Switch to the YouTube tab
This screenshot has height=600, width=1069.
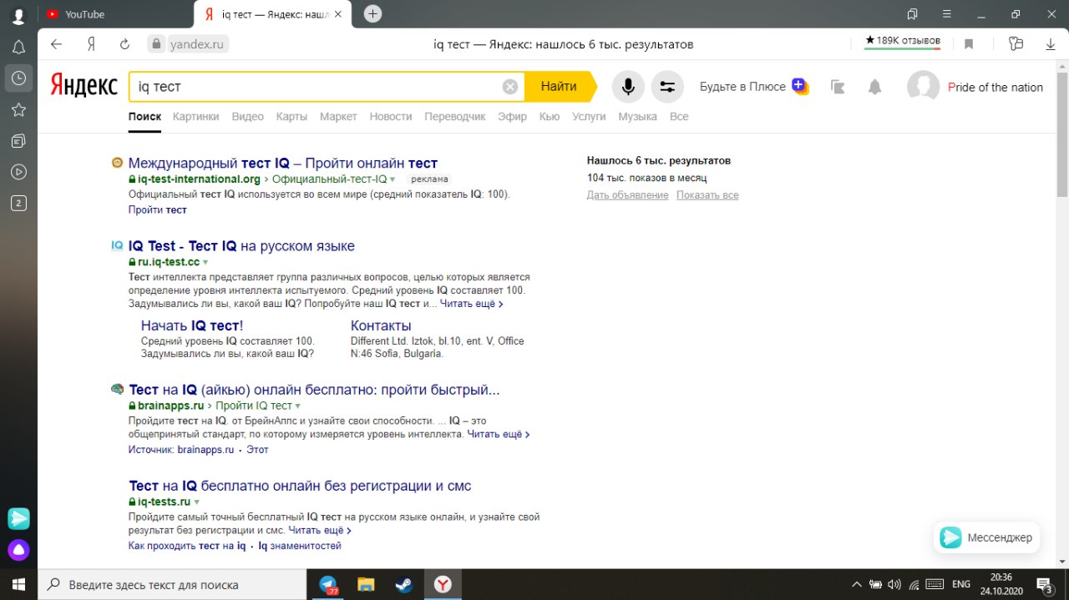[x=84, y=14]
